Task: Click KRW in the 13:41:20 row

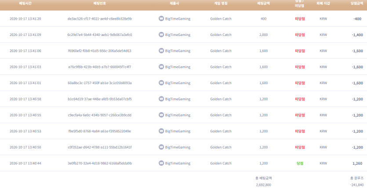Action: 323,19
